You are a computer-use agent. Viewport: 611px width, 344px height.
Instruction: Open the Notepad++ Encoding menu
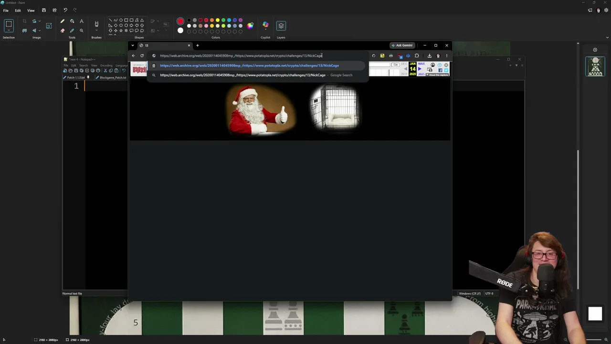(x=106, y=65)
